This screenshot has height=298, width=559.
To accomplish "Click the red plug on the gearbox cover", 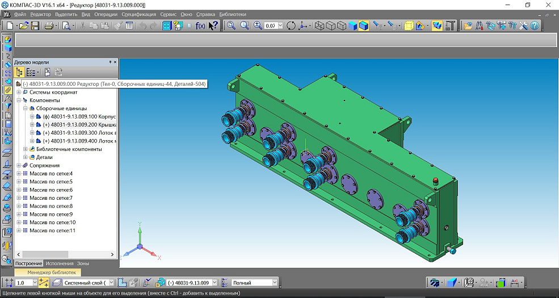I will [x=435, y=181].
